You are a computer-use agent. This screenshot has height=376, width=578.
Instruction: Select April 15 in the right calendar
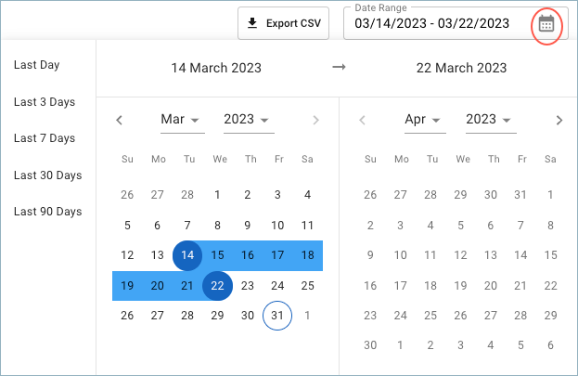(551, 255)
